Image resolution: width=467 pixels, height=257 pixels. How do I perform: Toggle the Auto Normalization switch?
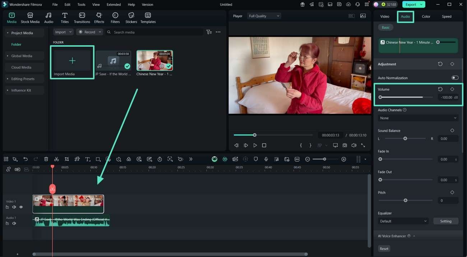[x=455, y=78]
